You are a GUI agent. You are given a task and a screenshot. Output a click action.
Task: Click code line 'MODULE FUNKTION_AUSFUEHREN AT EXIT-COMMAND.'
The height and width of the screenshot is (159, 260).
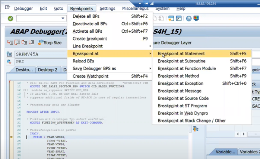[x=66, y=123]
